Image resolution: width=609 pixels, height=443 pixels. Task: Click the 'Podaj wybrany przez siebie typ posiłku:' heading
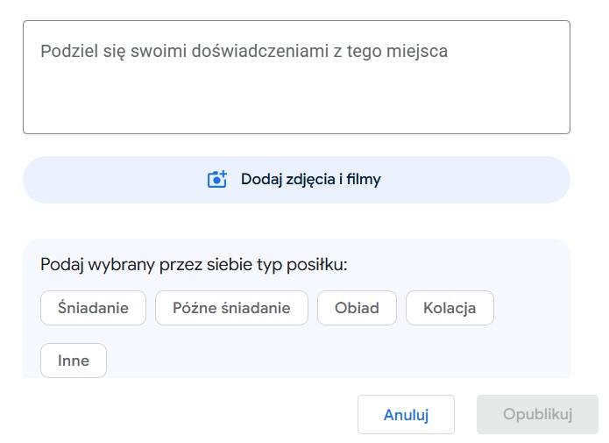(x=194, y=265)
